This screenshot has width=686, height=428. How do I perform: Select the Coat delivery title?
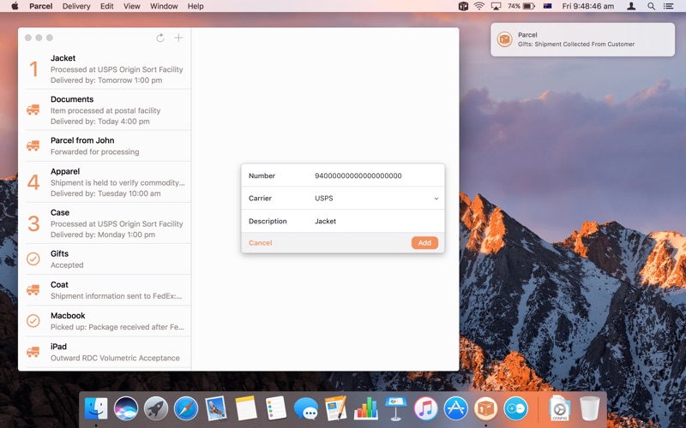click(59, 284)
